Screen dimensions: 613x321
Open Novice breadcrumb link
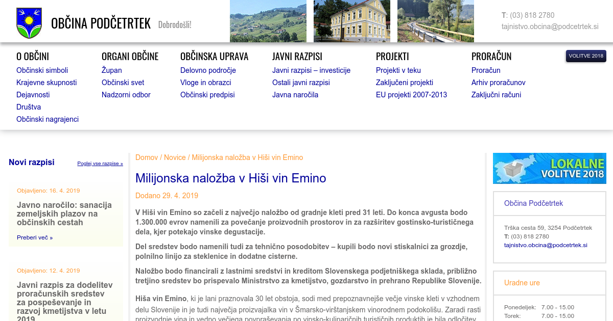[x=175, y=157]
